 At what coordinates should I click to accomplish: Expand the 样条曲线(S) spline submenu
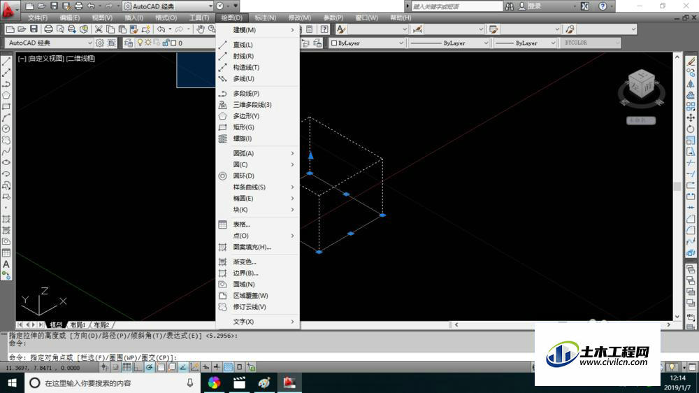257,187
